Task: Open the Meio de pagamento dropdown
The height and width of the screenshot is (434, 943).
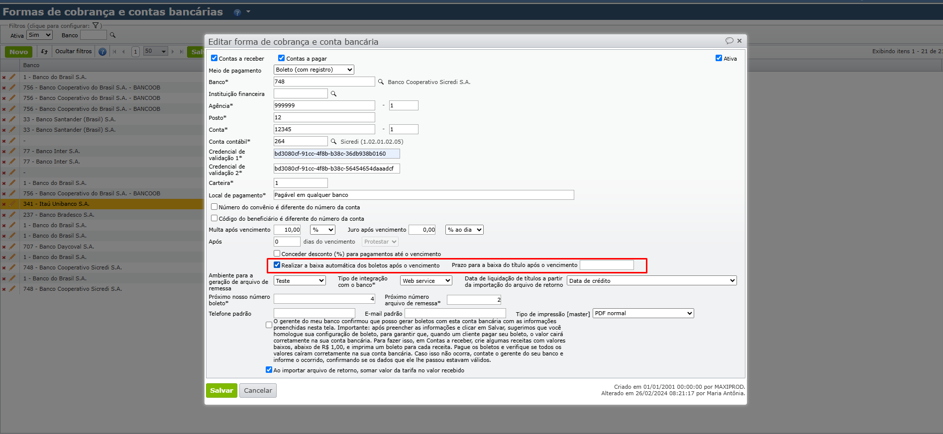Action: tap(314, 70)
